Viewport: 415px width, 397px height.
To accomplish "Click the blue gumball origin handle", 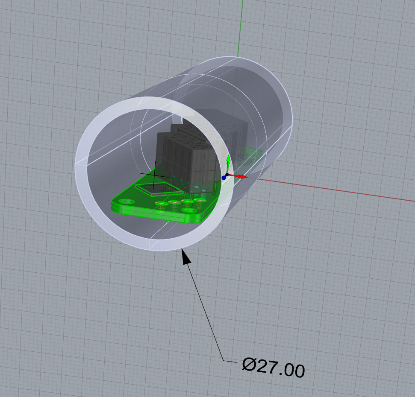I will tap(224, 178).
